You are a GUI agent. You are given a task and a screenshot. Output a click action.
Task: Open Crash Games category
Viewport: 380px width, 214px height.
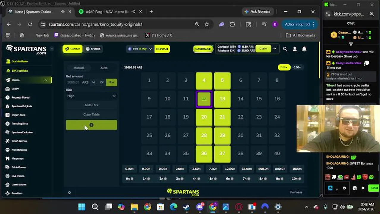(x=19, y=141)
